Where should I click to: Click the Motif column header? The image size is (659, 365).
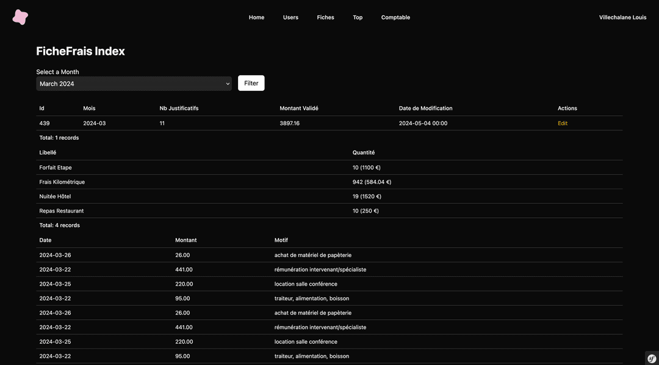click(281, 240)
